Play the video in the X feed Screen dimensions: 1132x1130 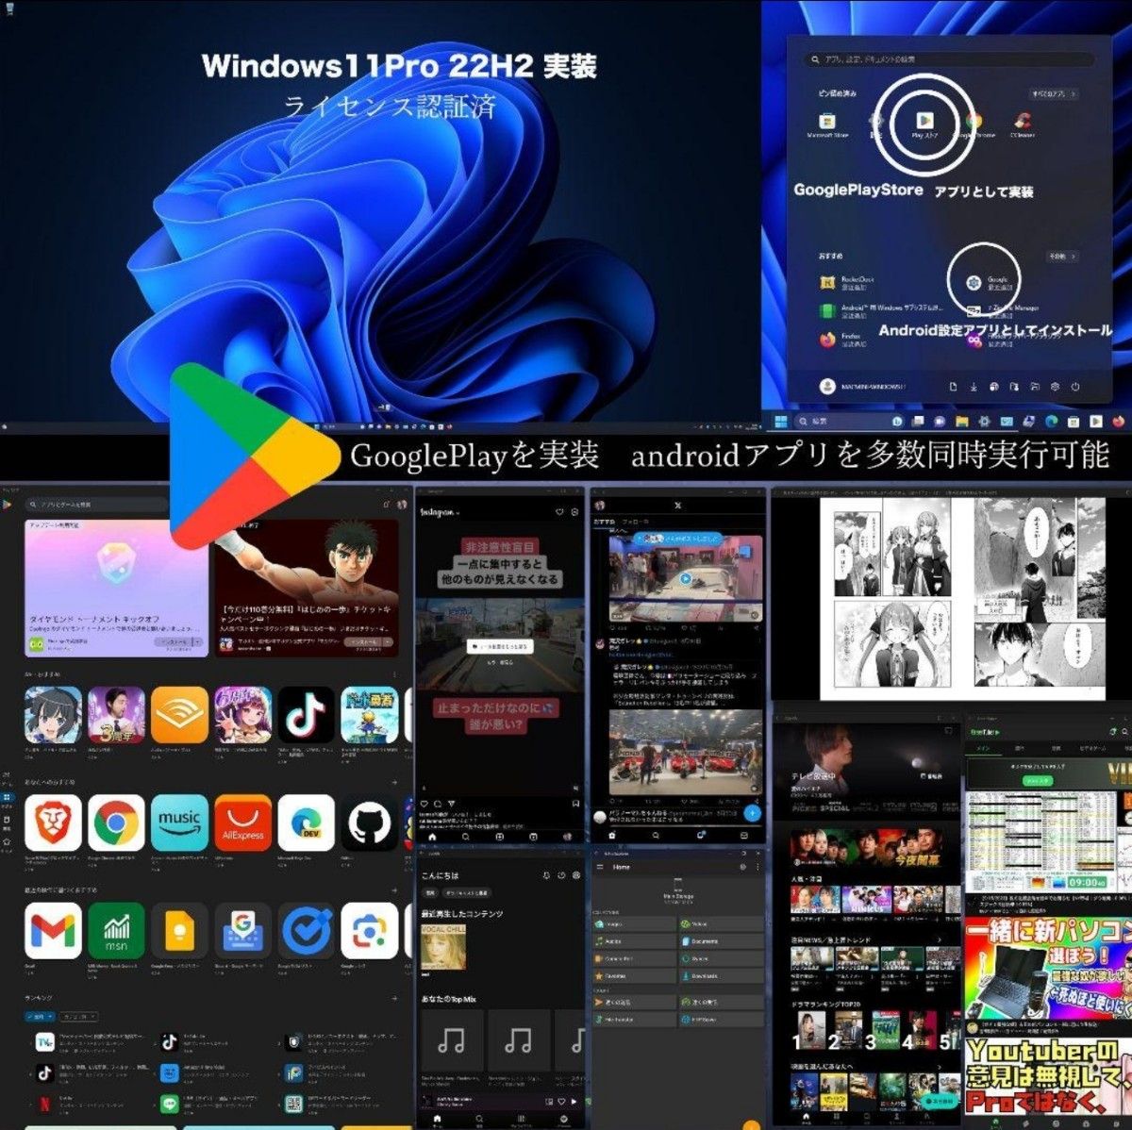pos(686,579)
